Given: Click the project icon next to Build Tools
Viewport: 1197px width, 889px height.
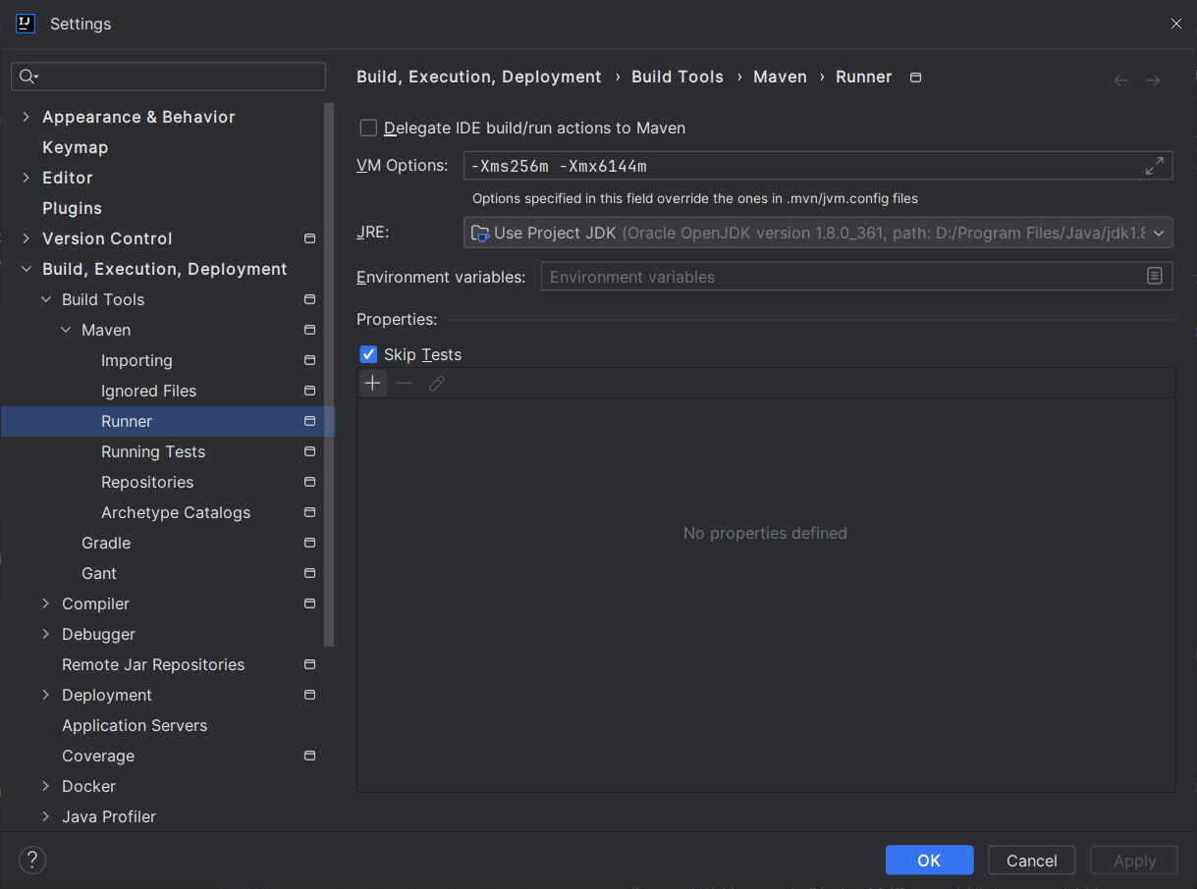Looking at the screenshot, I should [x=309, y=299].
